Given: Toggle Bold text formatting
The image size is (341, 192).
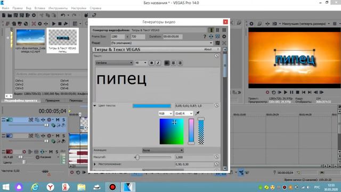Looking at the screenshot, I should tap(151, 63).
